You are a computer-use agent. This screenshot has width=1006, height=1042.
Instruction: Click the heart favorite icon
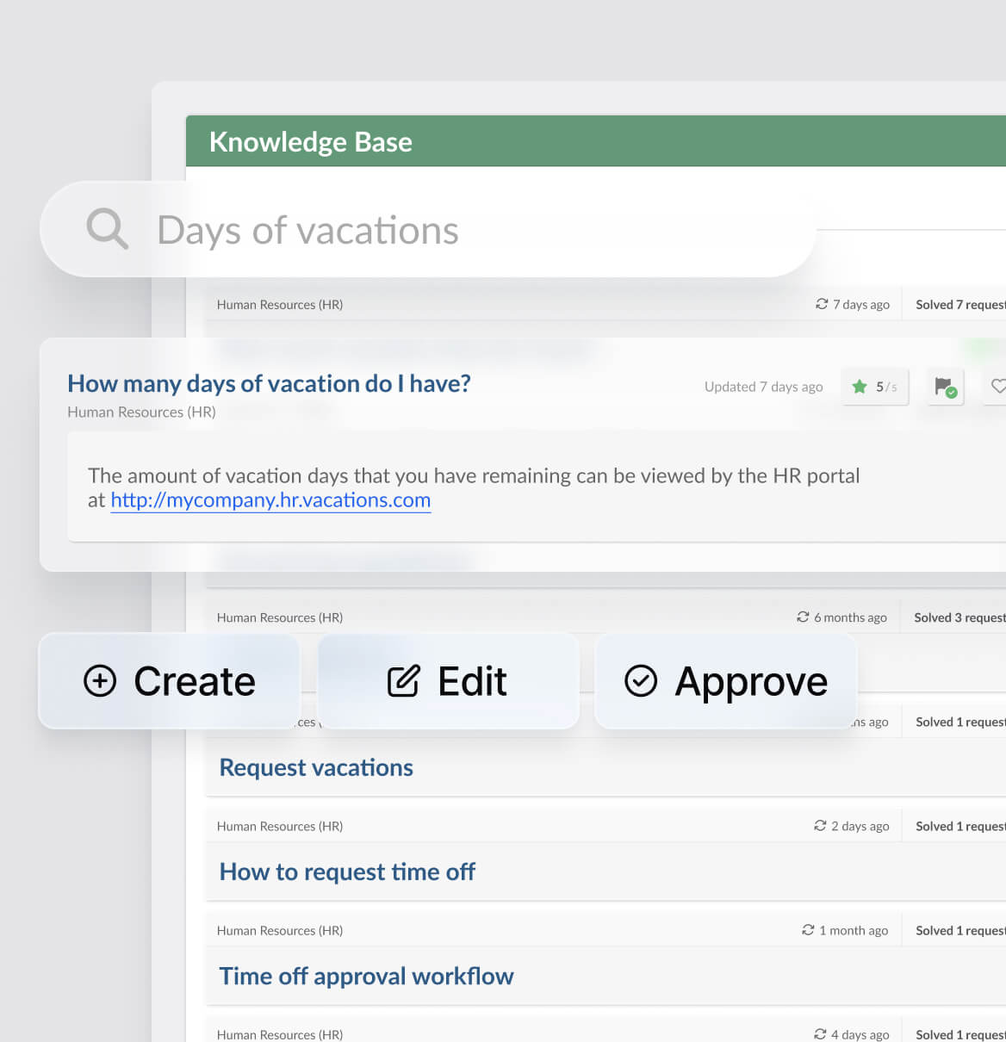(x=997, y=387)
